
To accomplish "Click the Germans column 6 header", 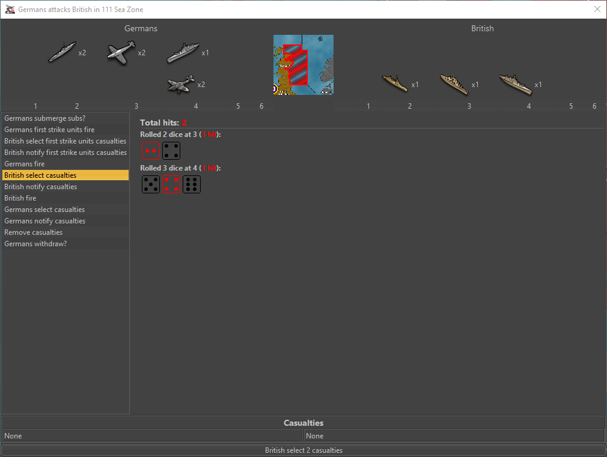I will click(261, 106).
